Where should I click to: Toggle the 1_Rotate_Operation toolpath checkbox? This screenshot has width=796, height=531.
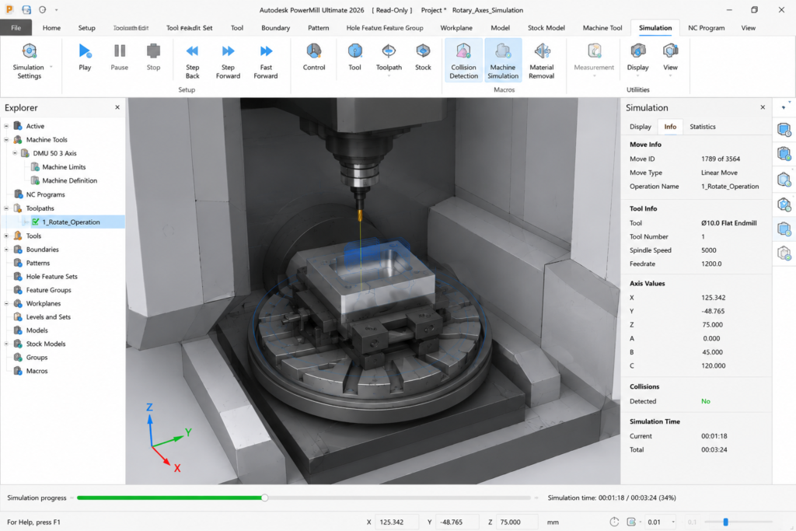(x=36, y=222)
